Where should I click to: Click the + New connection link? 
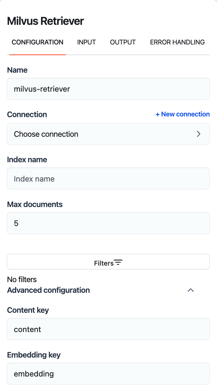point(183,114)
